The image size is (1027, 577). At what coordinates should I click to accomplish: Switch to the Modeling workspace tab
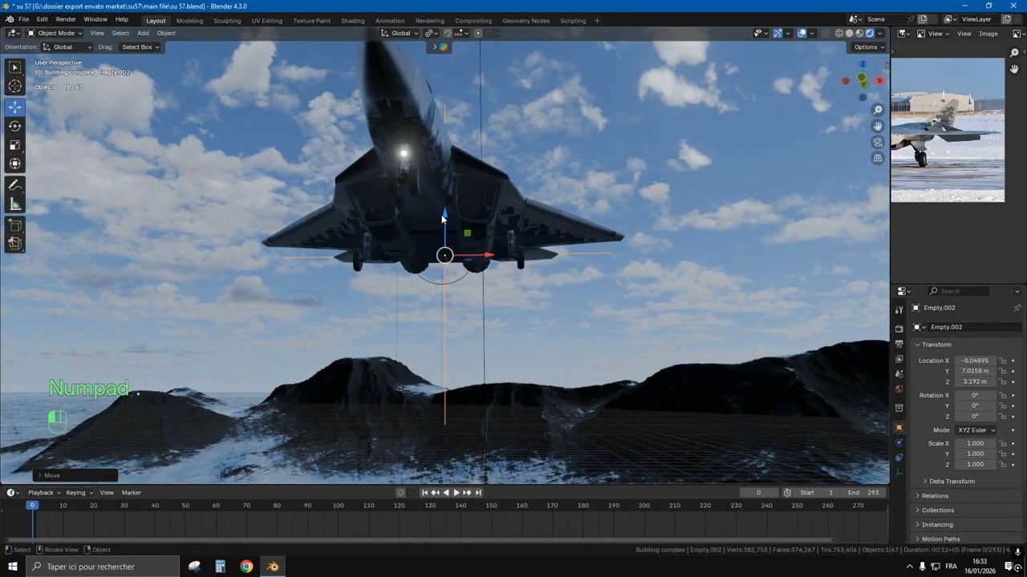coord(189,20)
